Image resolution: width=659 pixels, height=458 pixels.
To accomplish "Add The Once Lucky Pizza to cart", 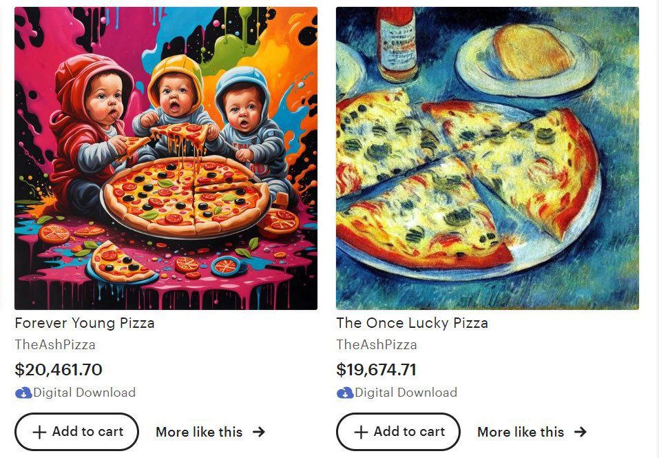I will coord(398,432).
